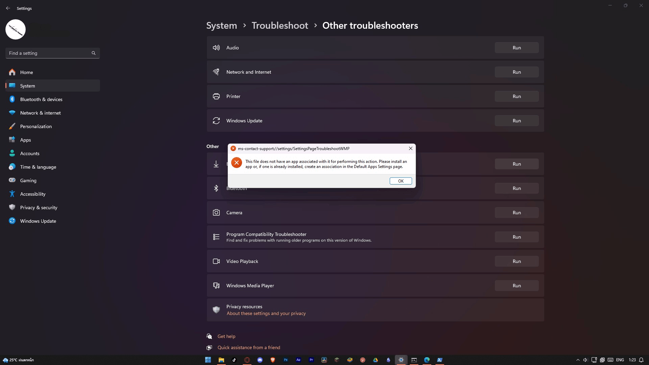Open Bluetooth & devices settings

pyautogui.click(x=41, y=99)
